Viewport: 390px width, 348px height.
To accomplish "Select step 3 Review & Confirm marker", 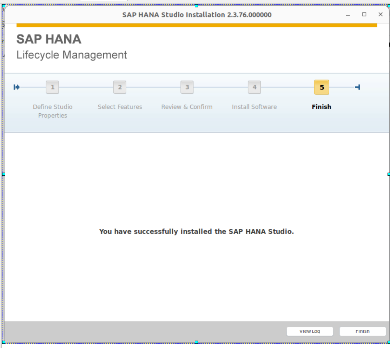I will 187,87.
